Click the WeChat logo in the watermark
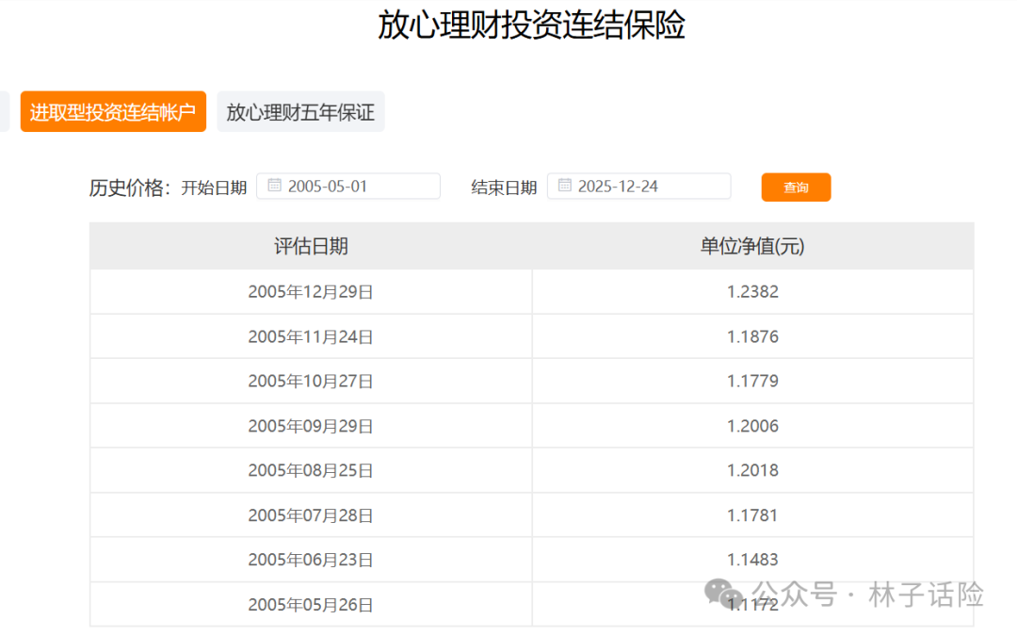 [x=725, y=594]
